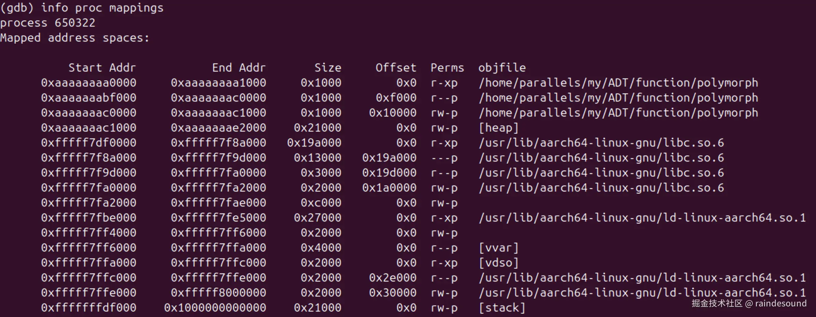Click the [vvar] objfile entry
The image size is (816, 317).
click(499, 247)
